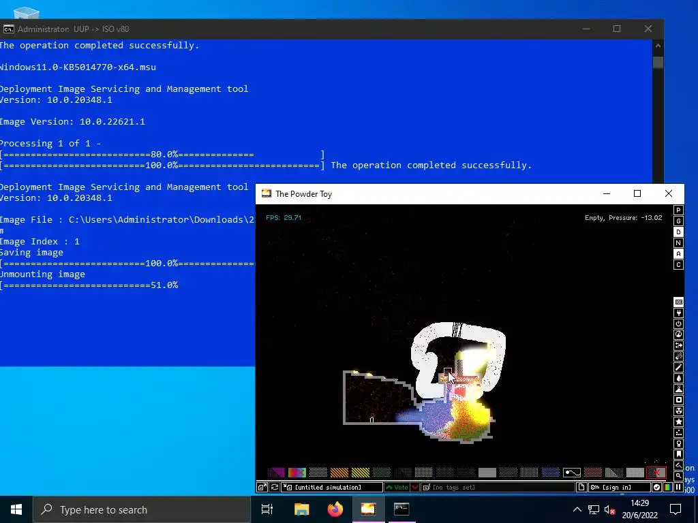Image resolution: width=698 pixels, height=523 pixels.
Task: Open the [no tags set] tags field
Action: (498, 488)
